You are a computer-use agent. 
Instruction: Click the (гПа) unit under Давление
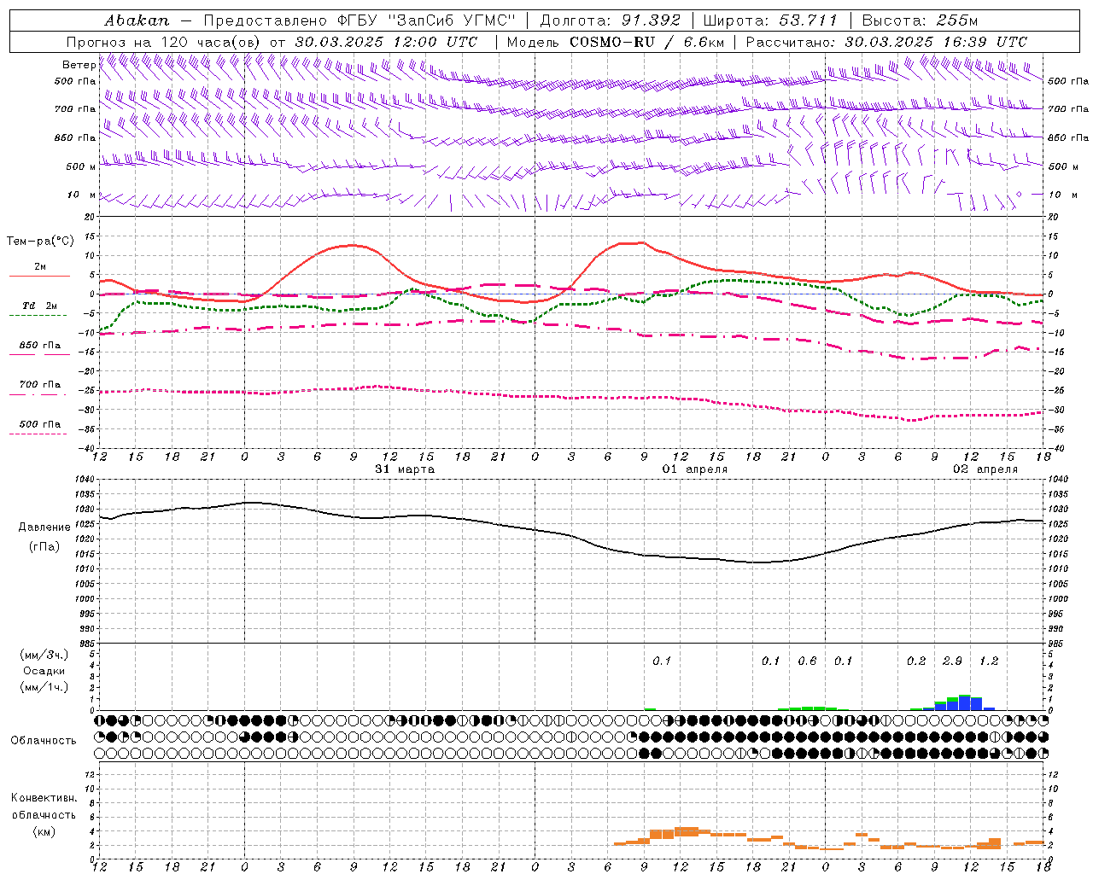[x=44, y=547]
